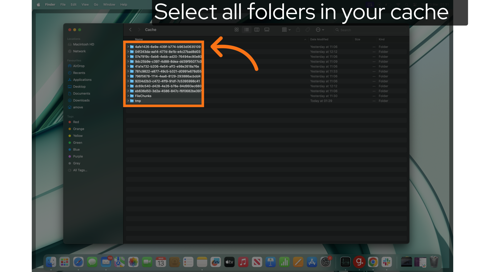Open Bin in the Dock
Viewport: 485px width, 272px height.
point(434,262)
